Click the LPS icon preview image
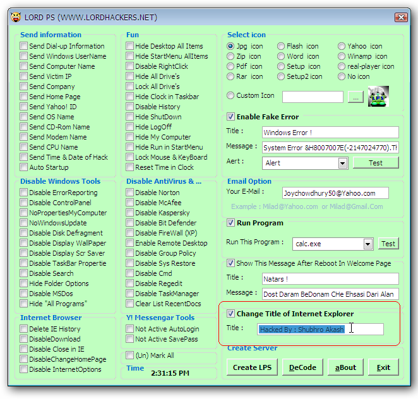Viewport: 418px width, 399px height. [378, 96]
